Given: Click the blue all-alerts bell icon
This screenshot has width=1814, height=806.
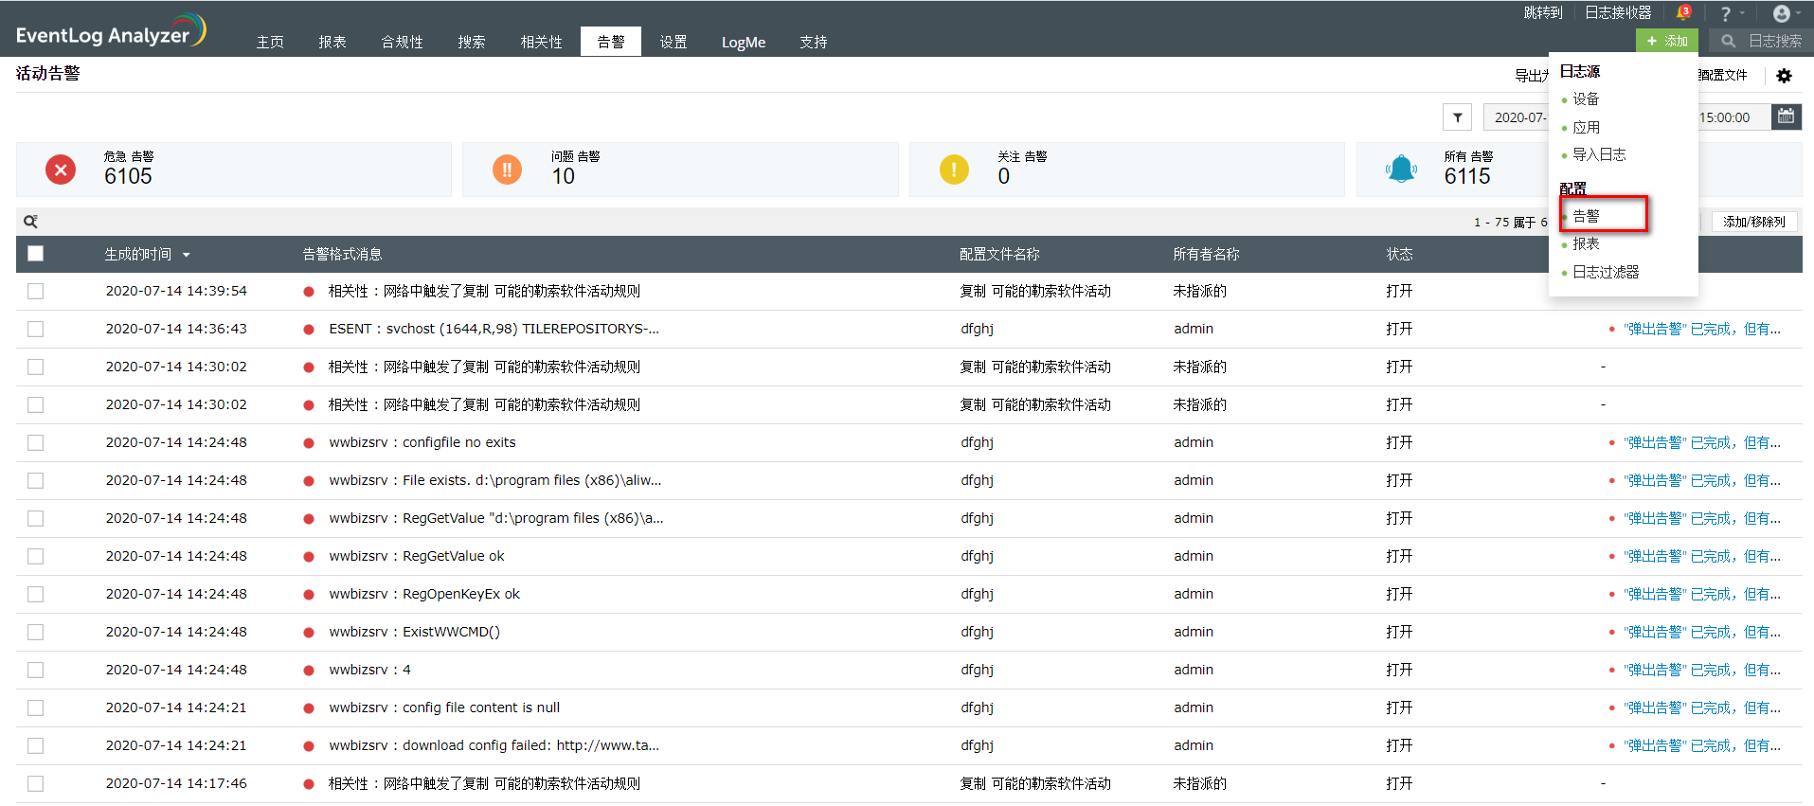Looking at the screenshot, I should pyautogui.click(x=1401, y=170).
